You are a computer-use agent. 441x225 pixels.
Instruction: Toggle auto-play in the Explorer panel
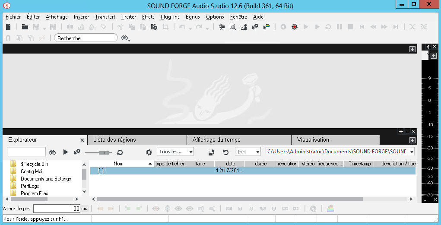tap(77, 152)
